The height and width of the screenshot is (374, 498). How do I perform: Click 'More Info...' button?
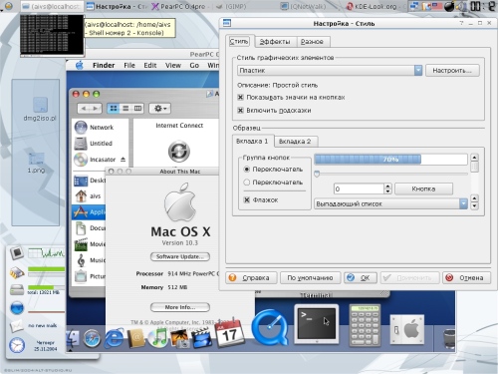[180, 307]
